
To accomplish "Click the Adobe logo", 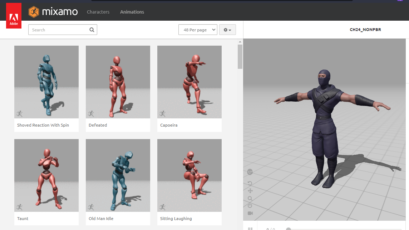I will [x=14, y=16].
